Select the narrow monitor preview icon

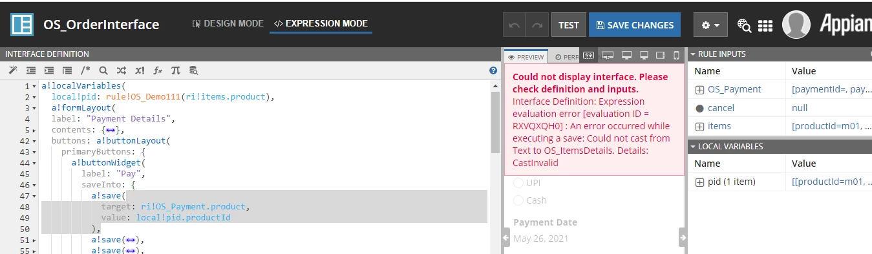point(643,56)
